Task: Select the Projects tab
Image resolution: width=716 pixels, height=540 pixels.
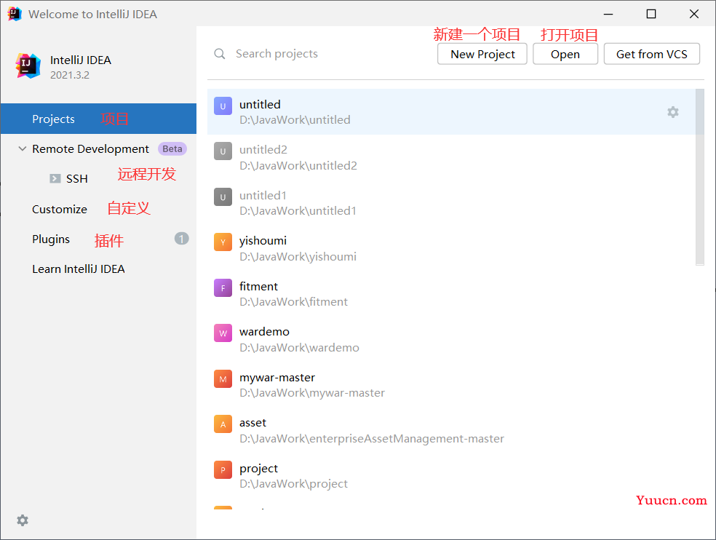Action: point(99,119)
